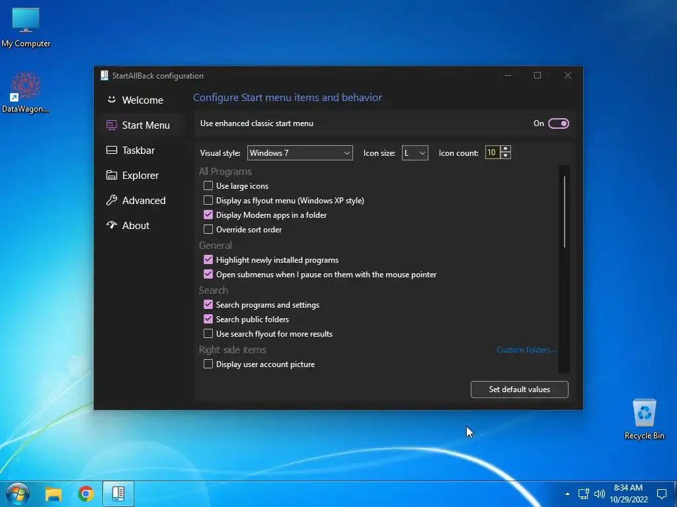677x507 pixels.
Task: Uncheck Open submenus on mouse pause
Action: pos(208,274)
